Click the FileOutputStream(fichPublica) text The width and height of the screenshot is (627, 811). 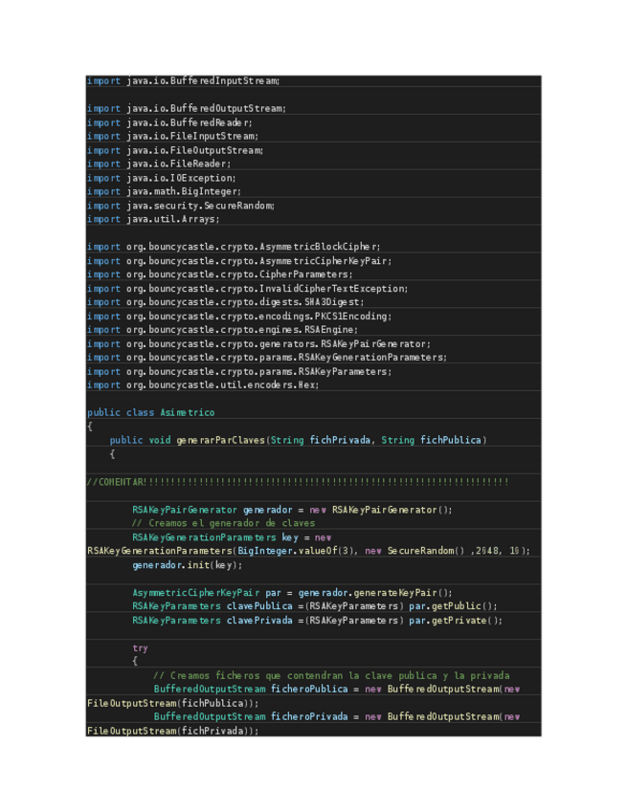[x=172, y=703]
